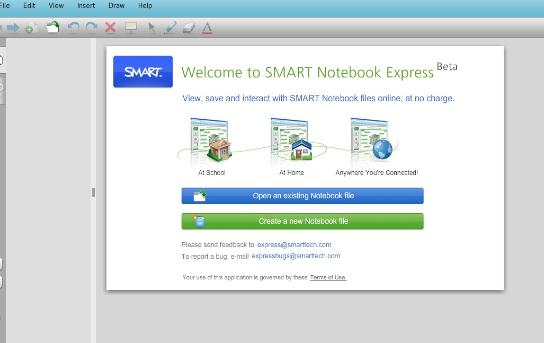
Task: Open the File menu
Action: [5, 5]
